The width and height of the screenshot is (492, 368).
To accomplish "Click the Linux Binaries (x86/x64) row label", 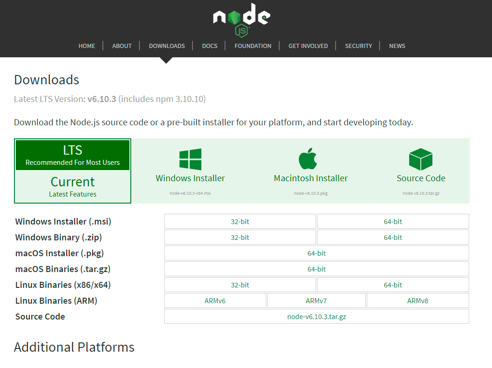I will (63, 285).
